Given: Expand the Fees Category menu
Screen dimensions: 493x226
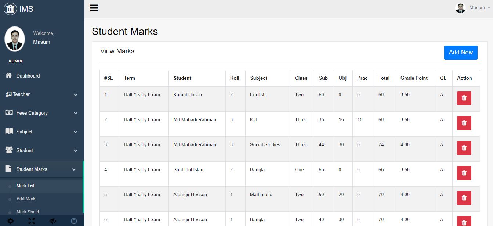Looking at the screenshot, I should [x=42, y=113].
